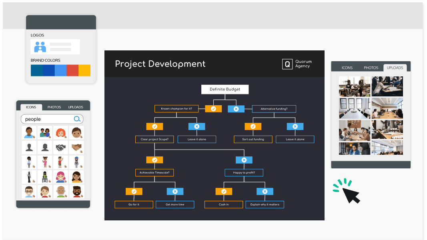Select the two men seated by window photo
427x240 pixels.
click(354, 86)
